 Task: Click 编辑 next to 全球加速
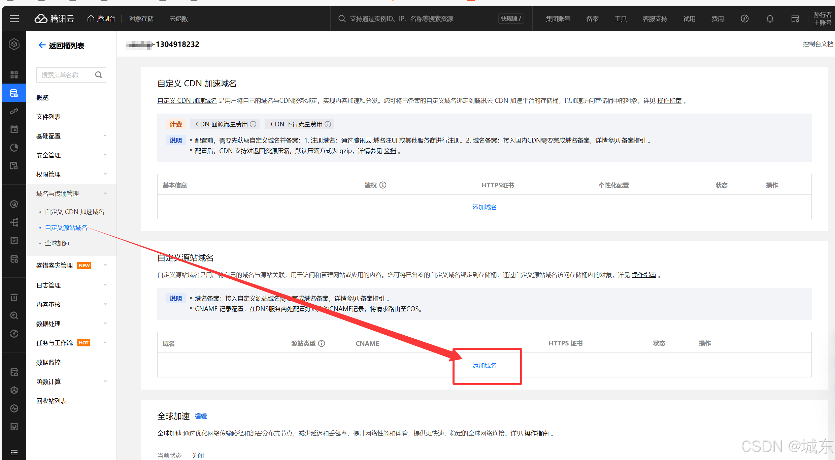point(201,416)
